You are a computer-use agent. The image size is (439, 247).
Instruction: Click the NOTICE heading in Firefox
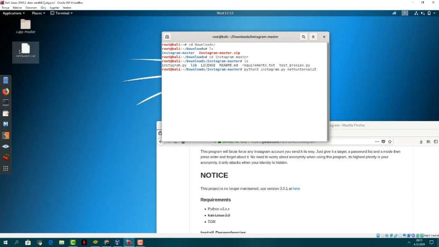tap(214, 175)
